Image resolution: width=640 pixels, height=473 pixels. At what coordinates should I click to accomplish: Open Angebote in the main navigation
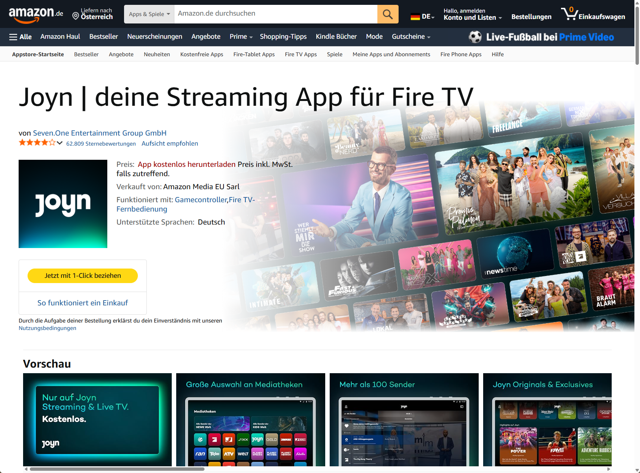(x=206, y=36)
